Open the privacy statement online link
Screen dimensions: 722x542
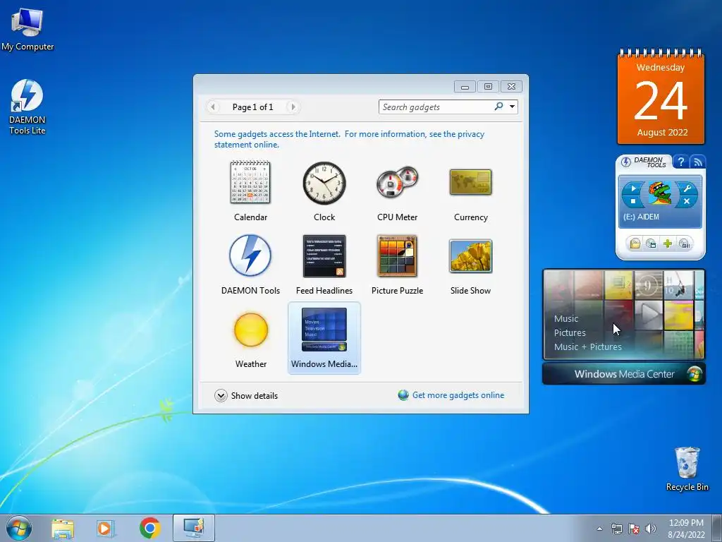pyautogui.click(x=349, y=139)
